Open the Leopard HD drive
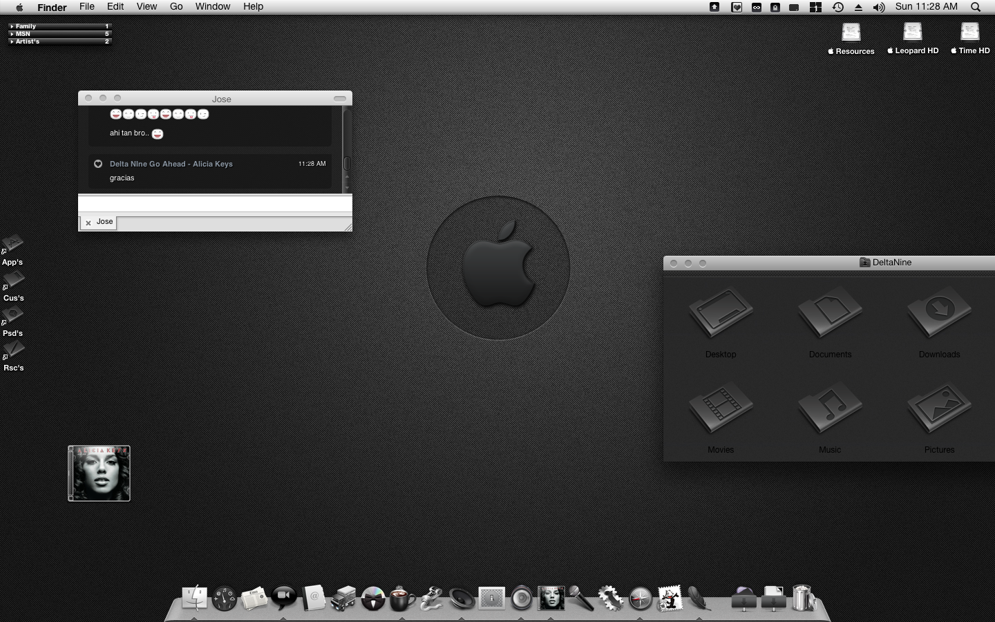This screenshot has height=622, width=995. pyautogui.click(x=913, y=39)
